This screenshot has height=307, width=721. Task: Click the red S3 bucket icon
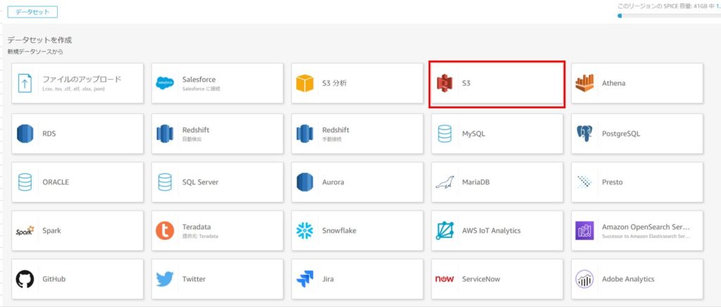click(x=445, y=84)
